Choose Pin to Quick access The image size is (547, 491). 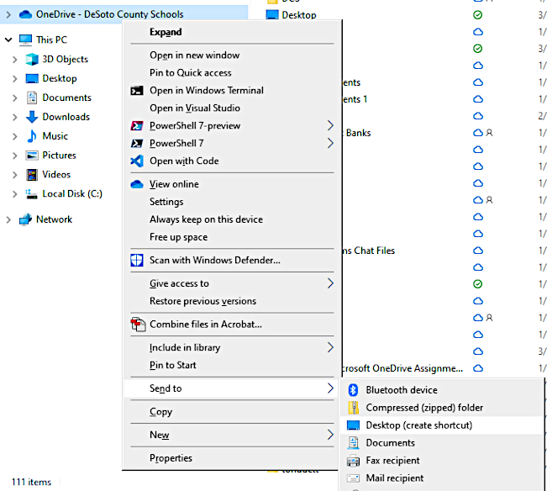pyautogui.click(x=232, y=73)
